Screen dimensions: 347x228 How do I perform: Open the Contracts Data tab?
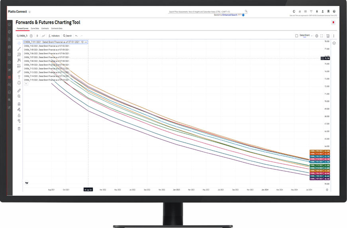pyautogui.click(x=57, y=29)
